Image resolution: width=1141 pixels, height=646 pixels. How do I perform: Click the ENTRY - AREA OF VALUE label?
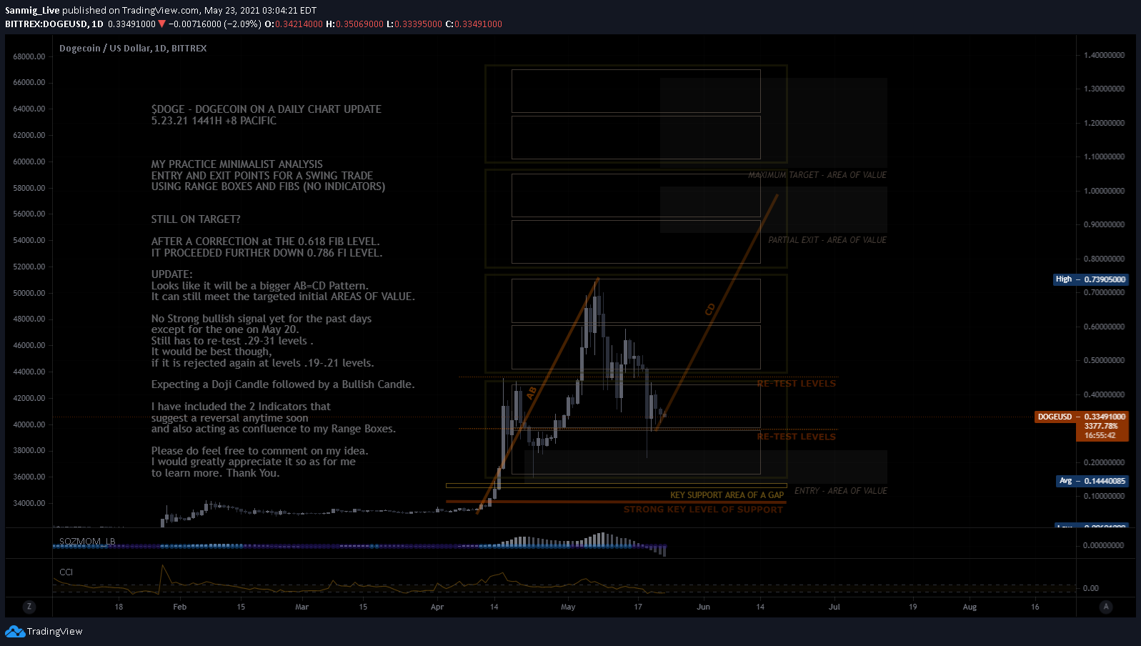click(841, 491)
